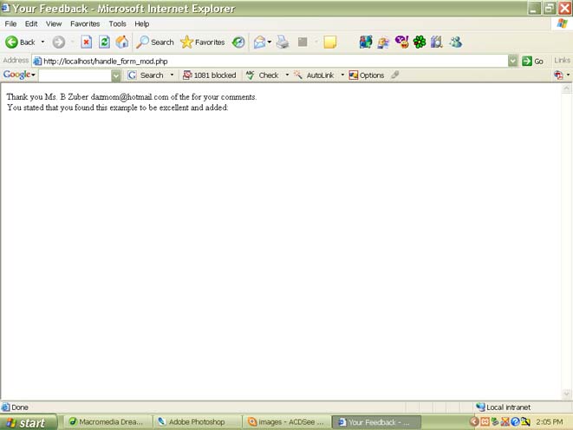Click the Windows Start button
The width and height of the screenshot is (573, 430).
29,422
